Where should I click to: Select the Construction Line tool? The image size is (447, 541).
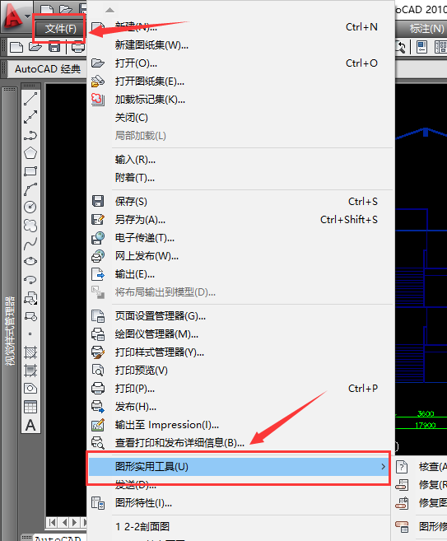click(x=30, y=117)
